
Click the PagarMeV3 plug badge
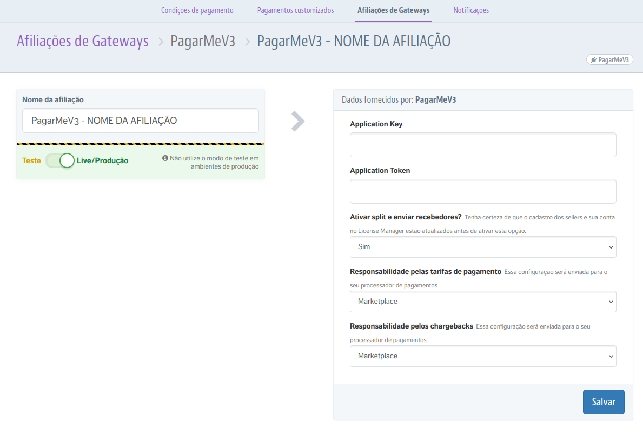pos(609,60)
